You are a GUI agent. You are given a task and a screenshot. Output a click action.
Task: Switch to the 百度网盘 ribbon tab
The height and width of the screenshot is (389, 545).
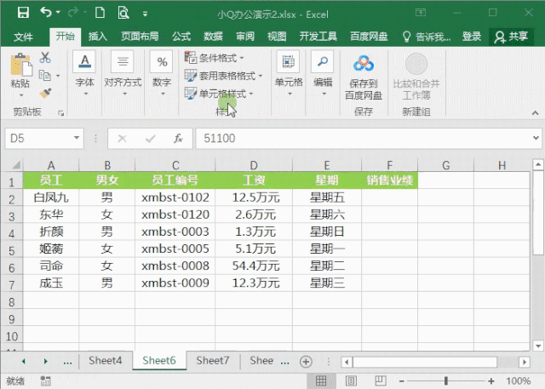click(369, 36)
